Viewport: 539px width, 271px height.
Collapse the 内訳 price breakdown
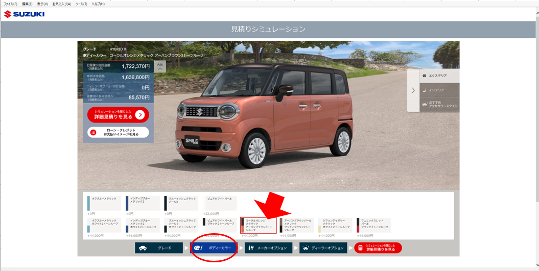click(160, 67)
